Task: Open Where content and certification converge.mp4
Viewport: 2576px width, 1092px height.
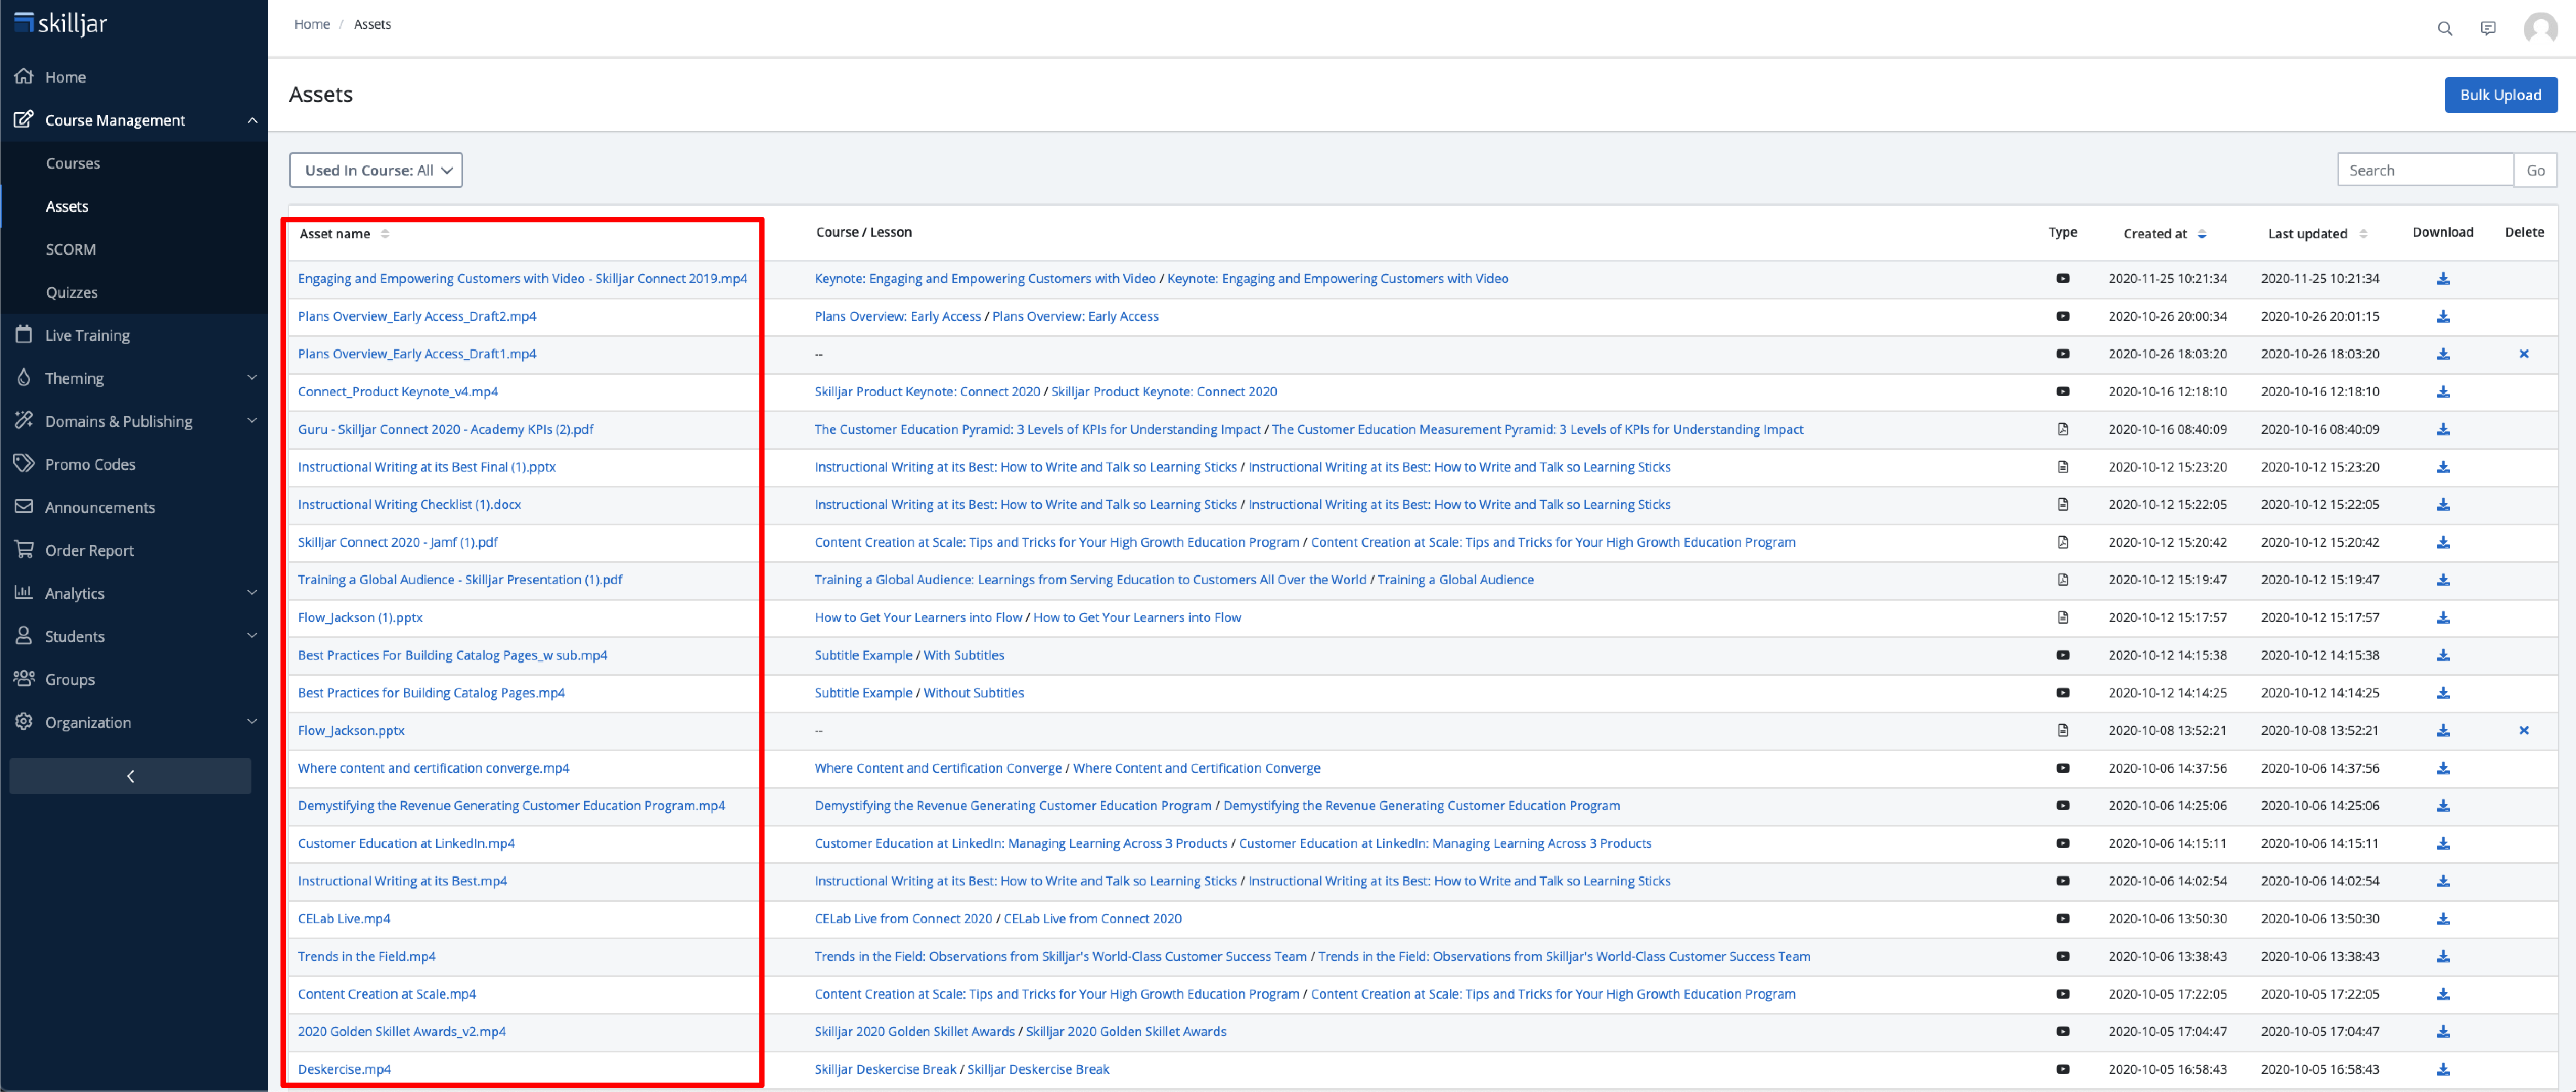Action: click(433, 768)
